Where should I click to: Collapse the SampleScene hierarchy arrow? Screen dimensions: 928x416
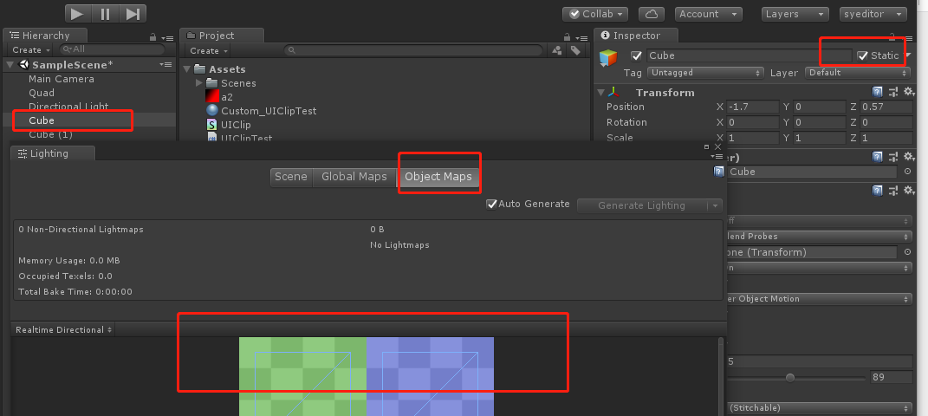tap(10, 64)
